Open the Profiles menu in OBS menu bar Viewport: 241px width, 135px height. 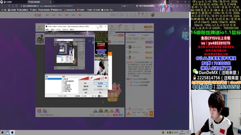(x=58, y=29)
